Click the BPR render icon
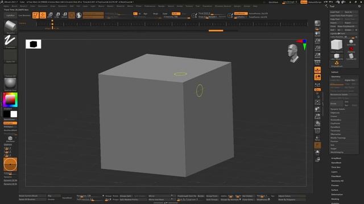The image size is (364, 204). (x=317, y=24)
